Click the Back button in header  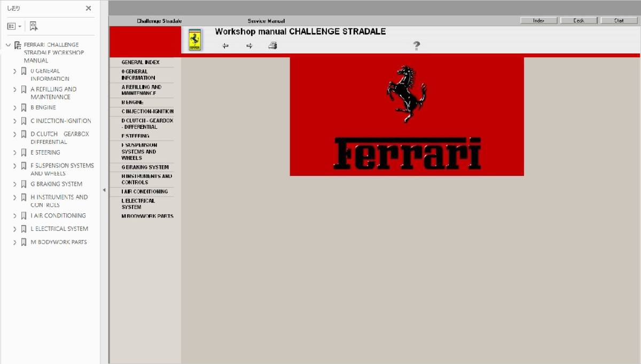pos(579,20)
